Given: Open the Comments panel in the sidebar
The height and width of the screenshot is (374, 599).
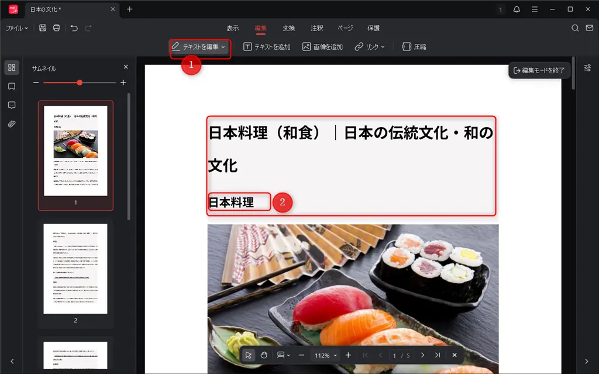Looking at the screenshot, I should (x=11, y=105).
